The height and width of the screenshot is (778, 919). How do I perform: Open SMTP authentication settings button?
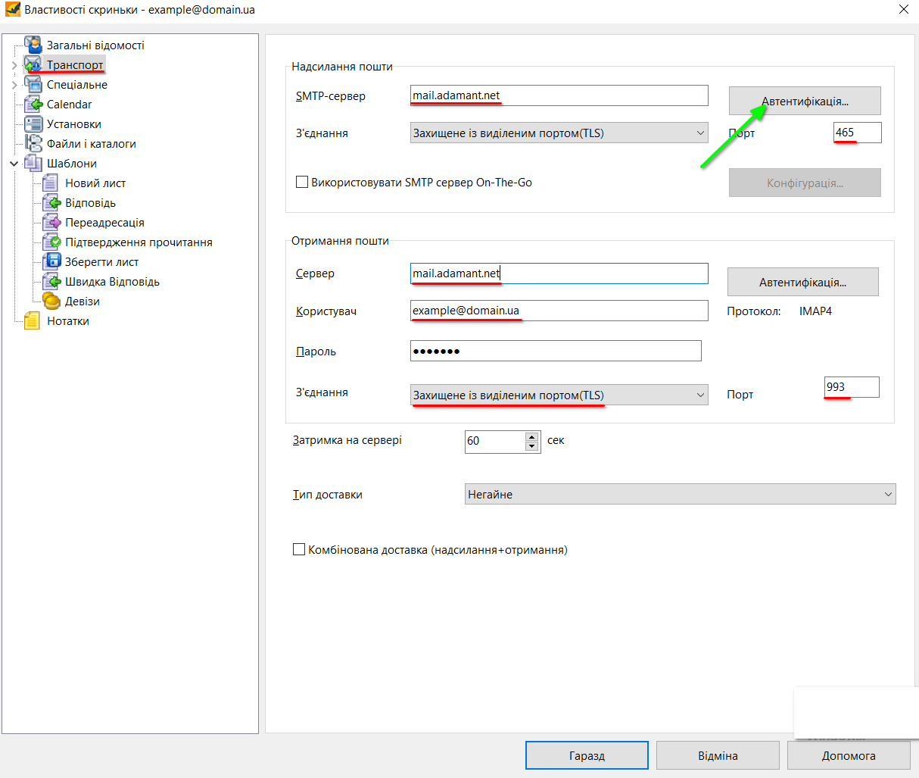coord(804,102)
